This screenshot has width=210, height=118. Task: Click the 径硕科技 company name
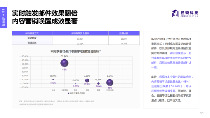pos(189,13)
